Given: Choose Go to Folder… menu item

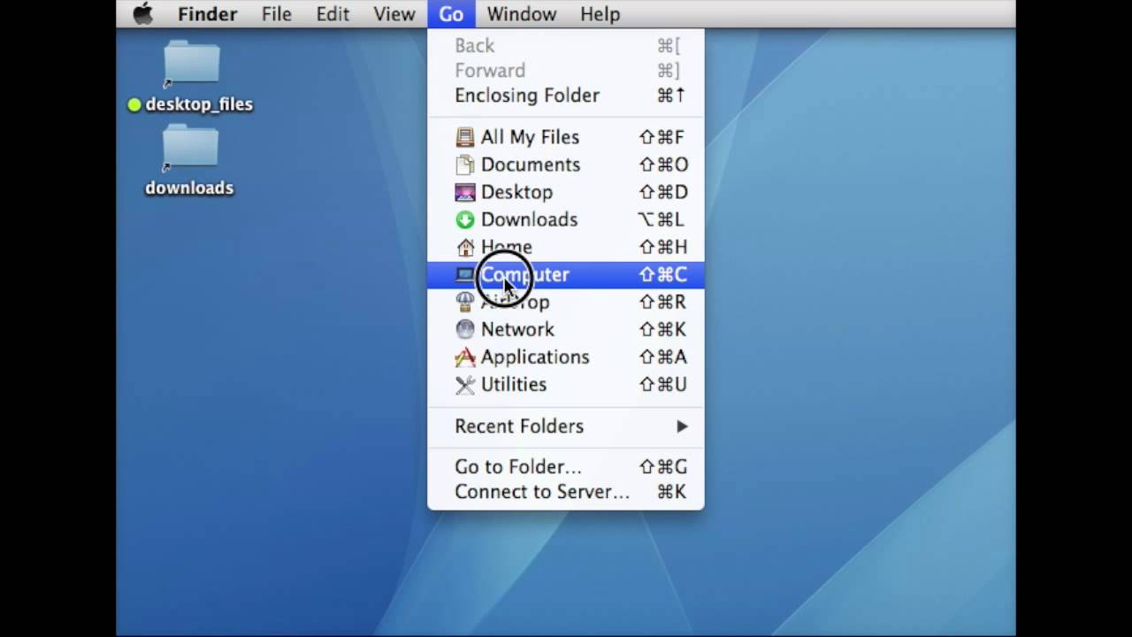Looking at the screenshot, I should coord(566,466).
